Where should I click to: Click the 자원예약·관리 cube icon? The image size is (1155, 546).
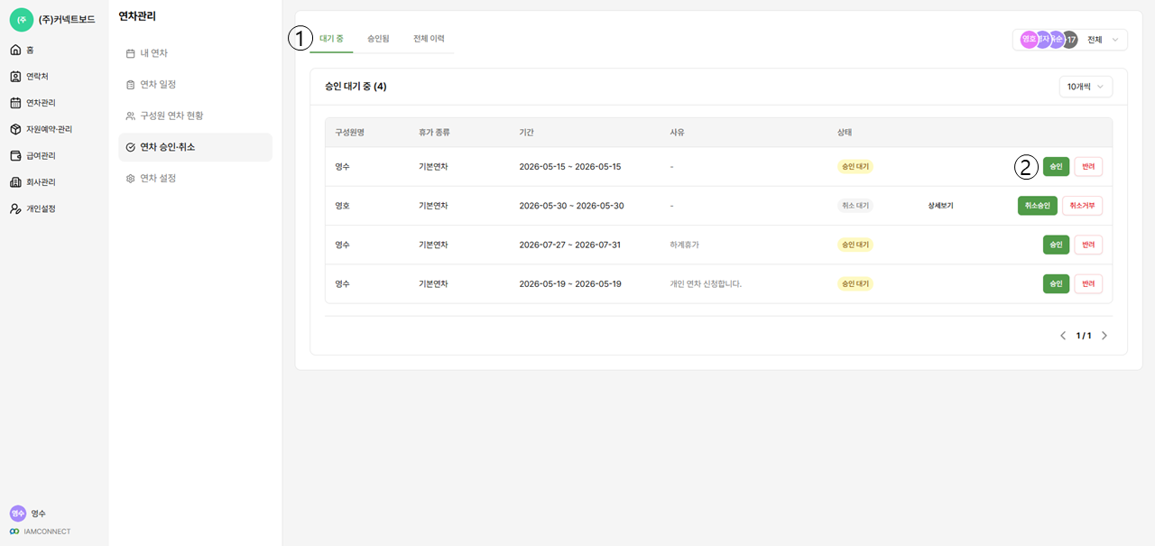[15, 129]
